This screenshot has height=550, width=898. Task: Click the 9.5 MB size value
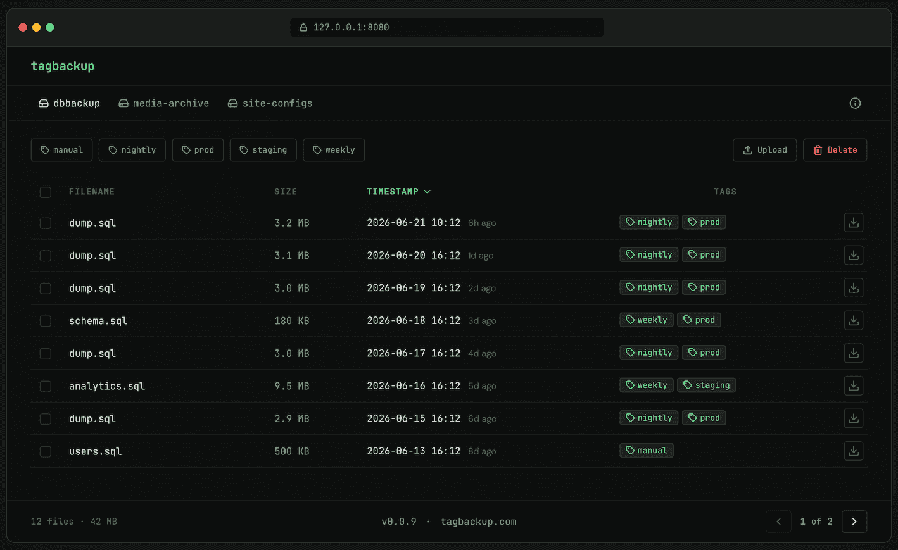click(292, 386)
